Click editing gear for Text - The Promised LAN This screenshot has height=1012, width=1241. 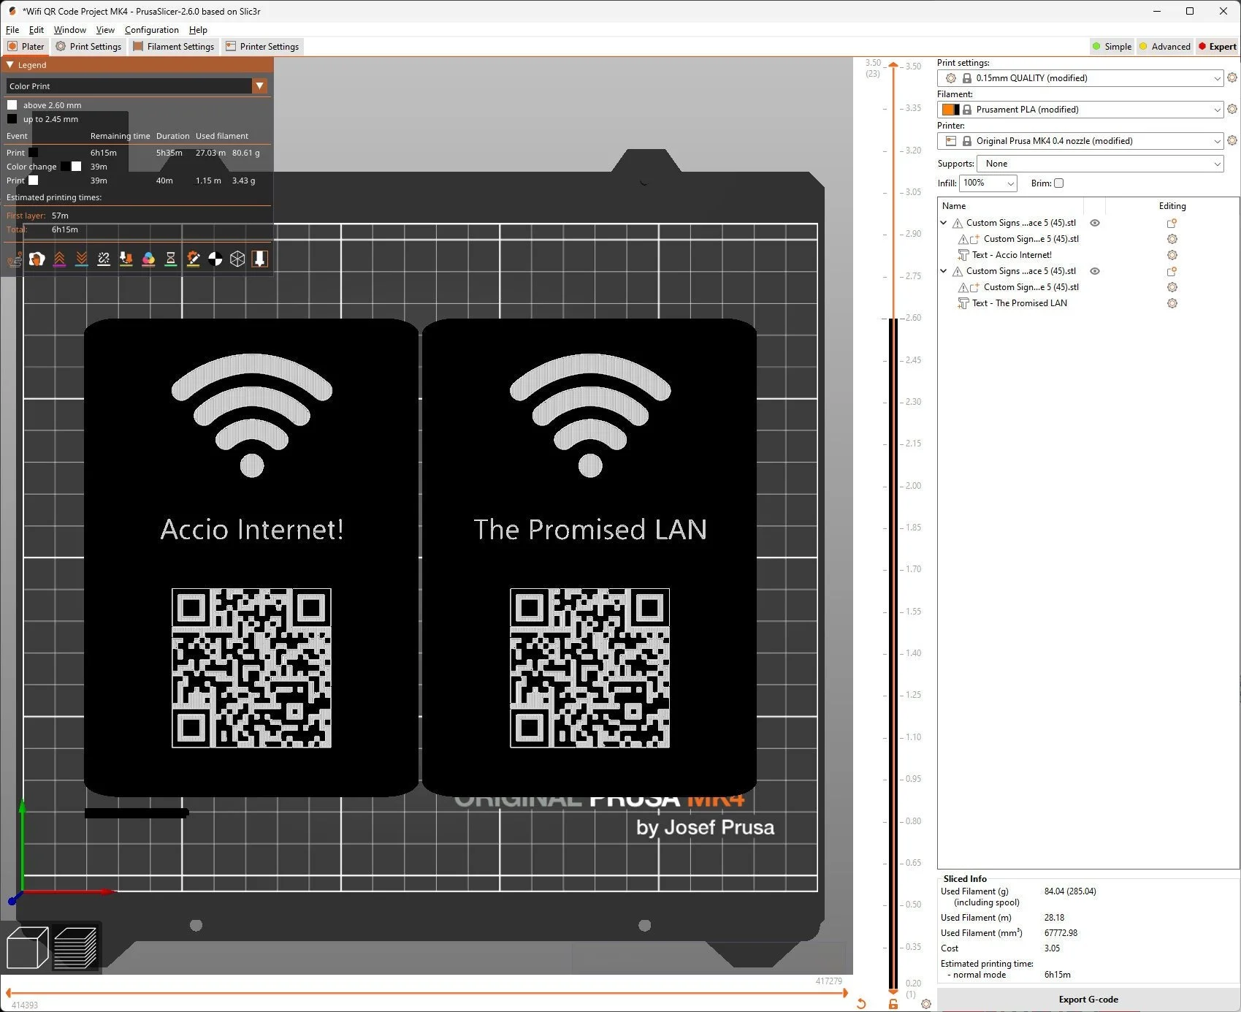point(1172,303)
